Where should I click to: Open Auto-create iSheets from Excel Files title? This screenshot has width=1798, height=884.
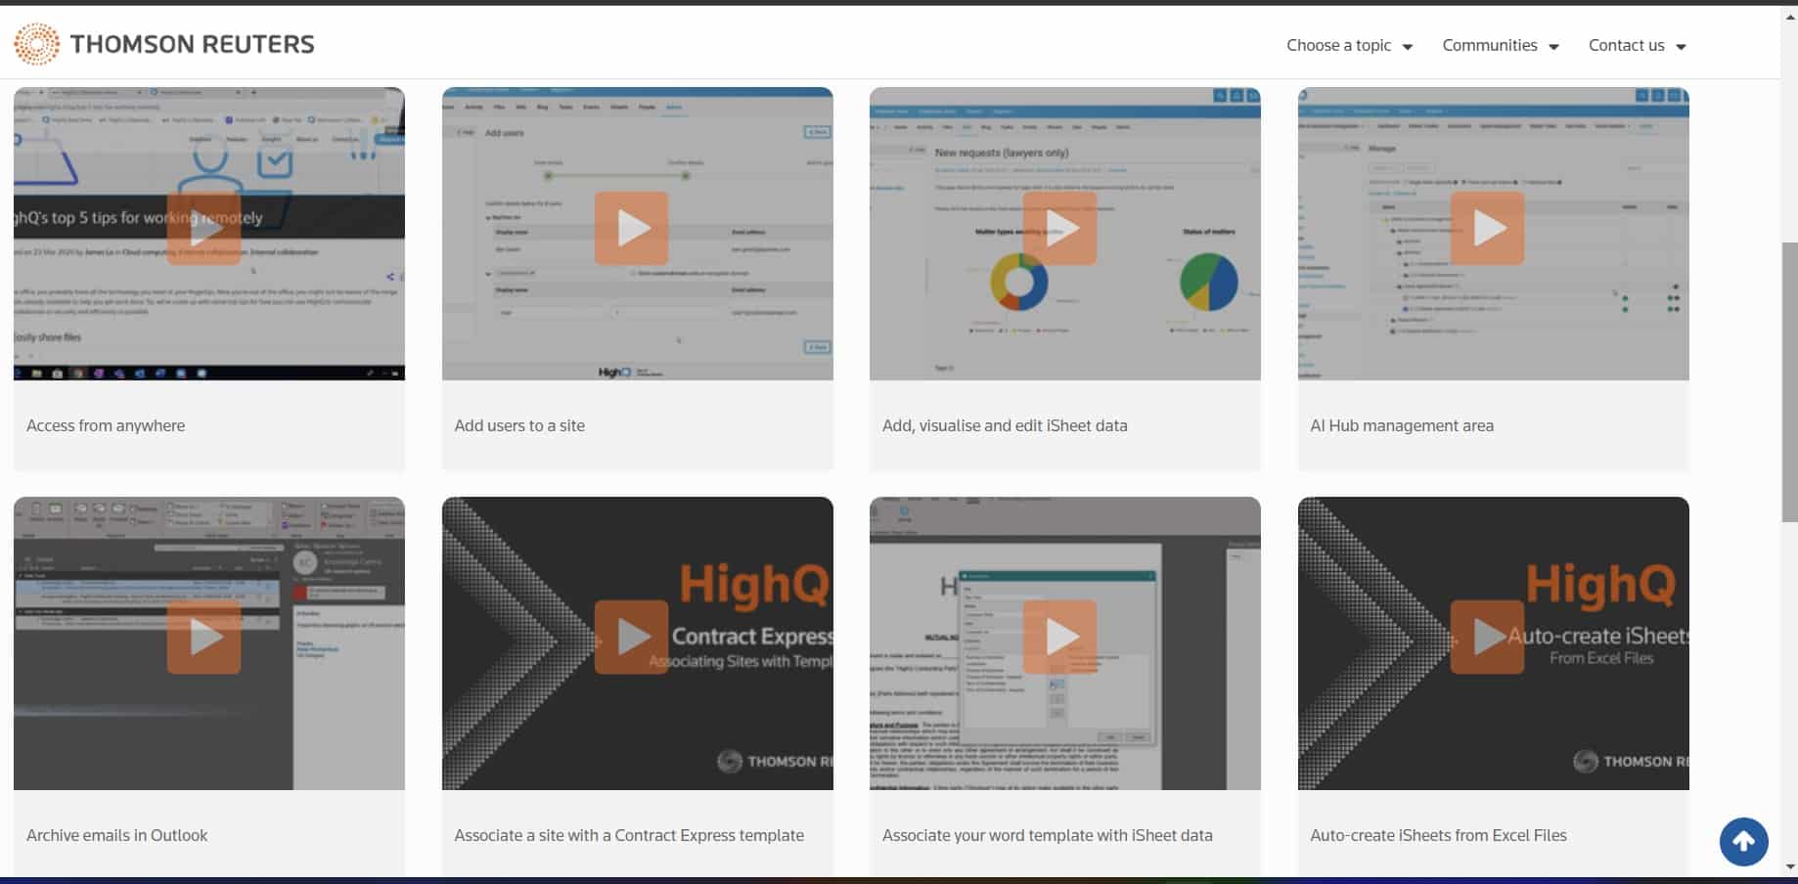[1438, 835]
